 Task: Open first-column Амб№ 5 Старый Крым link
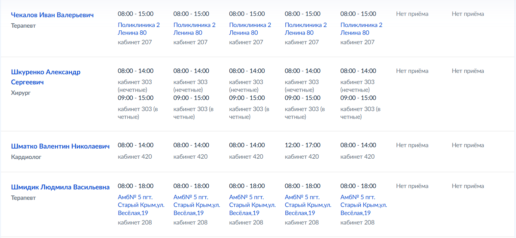point(141,205)
